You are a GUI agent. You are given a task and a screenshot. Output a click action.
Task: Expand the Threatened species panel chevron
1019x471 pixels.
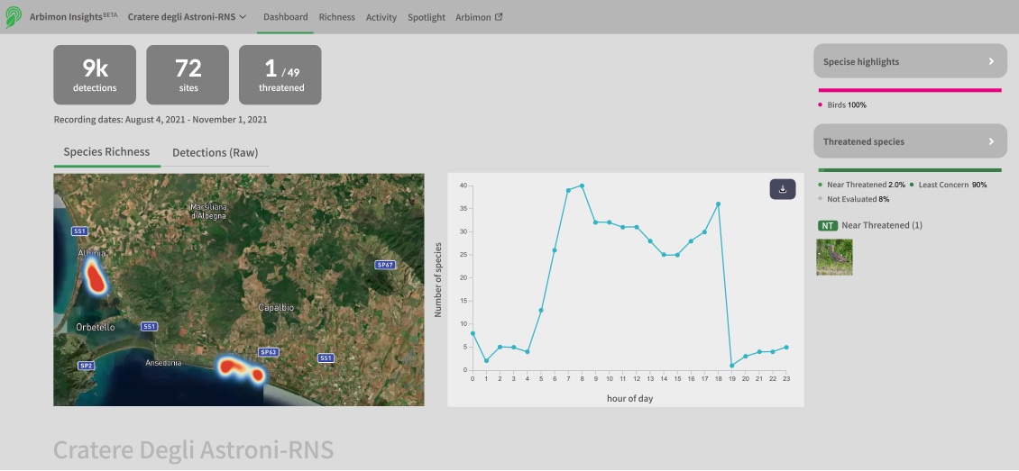click(991, 140)
